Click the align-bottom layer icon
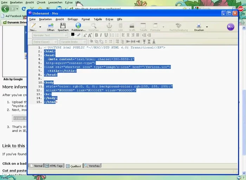The width and height of the screenshot is (246, 180). 154,41
